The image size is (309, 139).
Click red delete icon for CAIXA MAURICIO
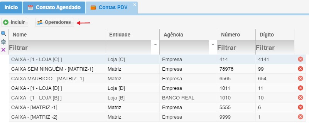tap(301, 78)
